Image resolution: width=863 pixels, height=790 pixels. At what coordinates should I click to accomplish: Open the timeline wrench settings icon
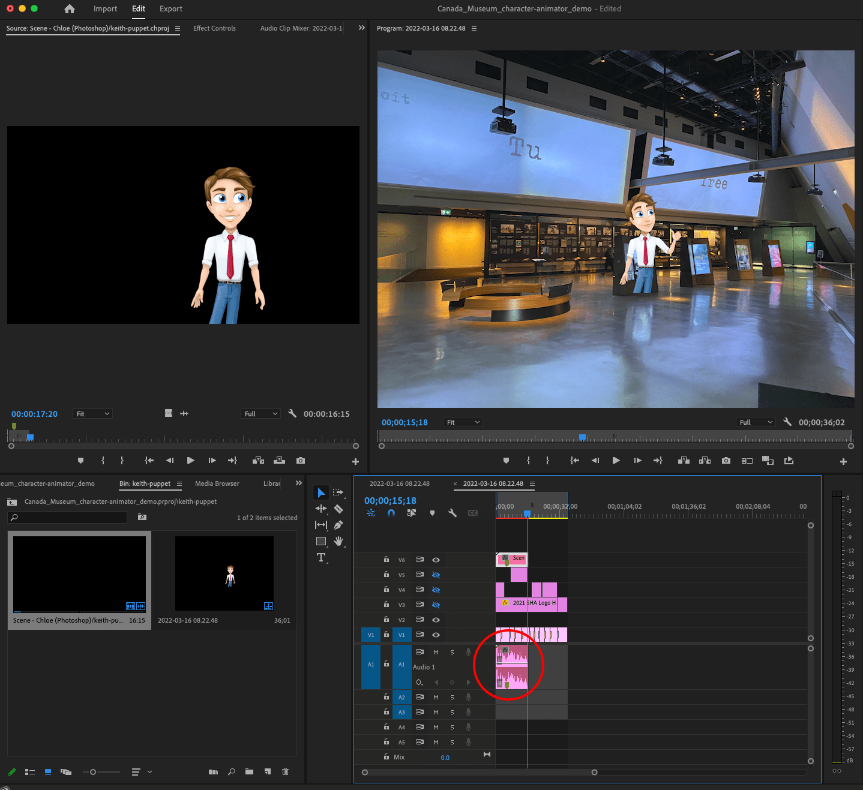tap(453, 513)
